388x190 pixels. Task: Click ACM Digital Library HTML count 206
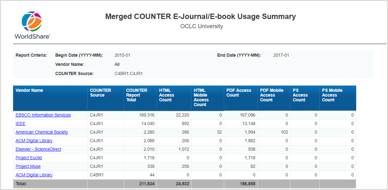pyautogui.click(x=185, y=141)
